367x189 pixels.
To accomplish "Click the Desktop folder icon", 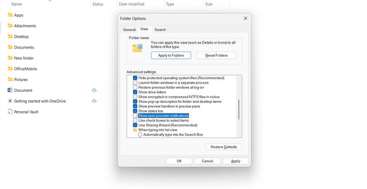I will point(10,36).
